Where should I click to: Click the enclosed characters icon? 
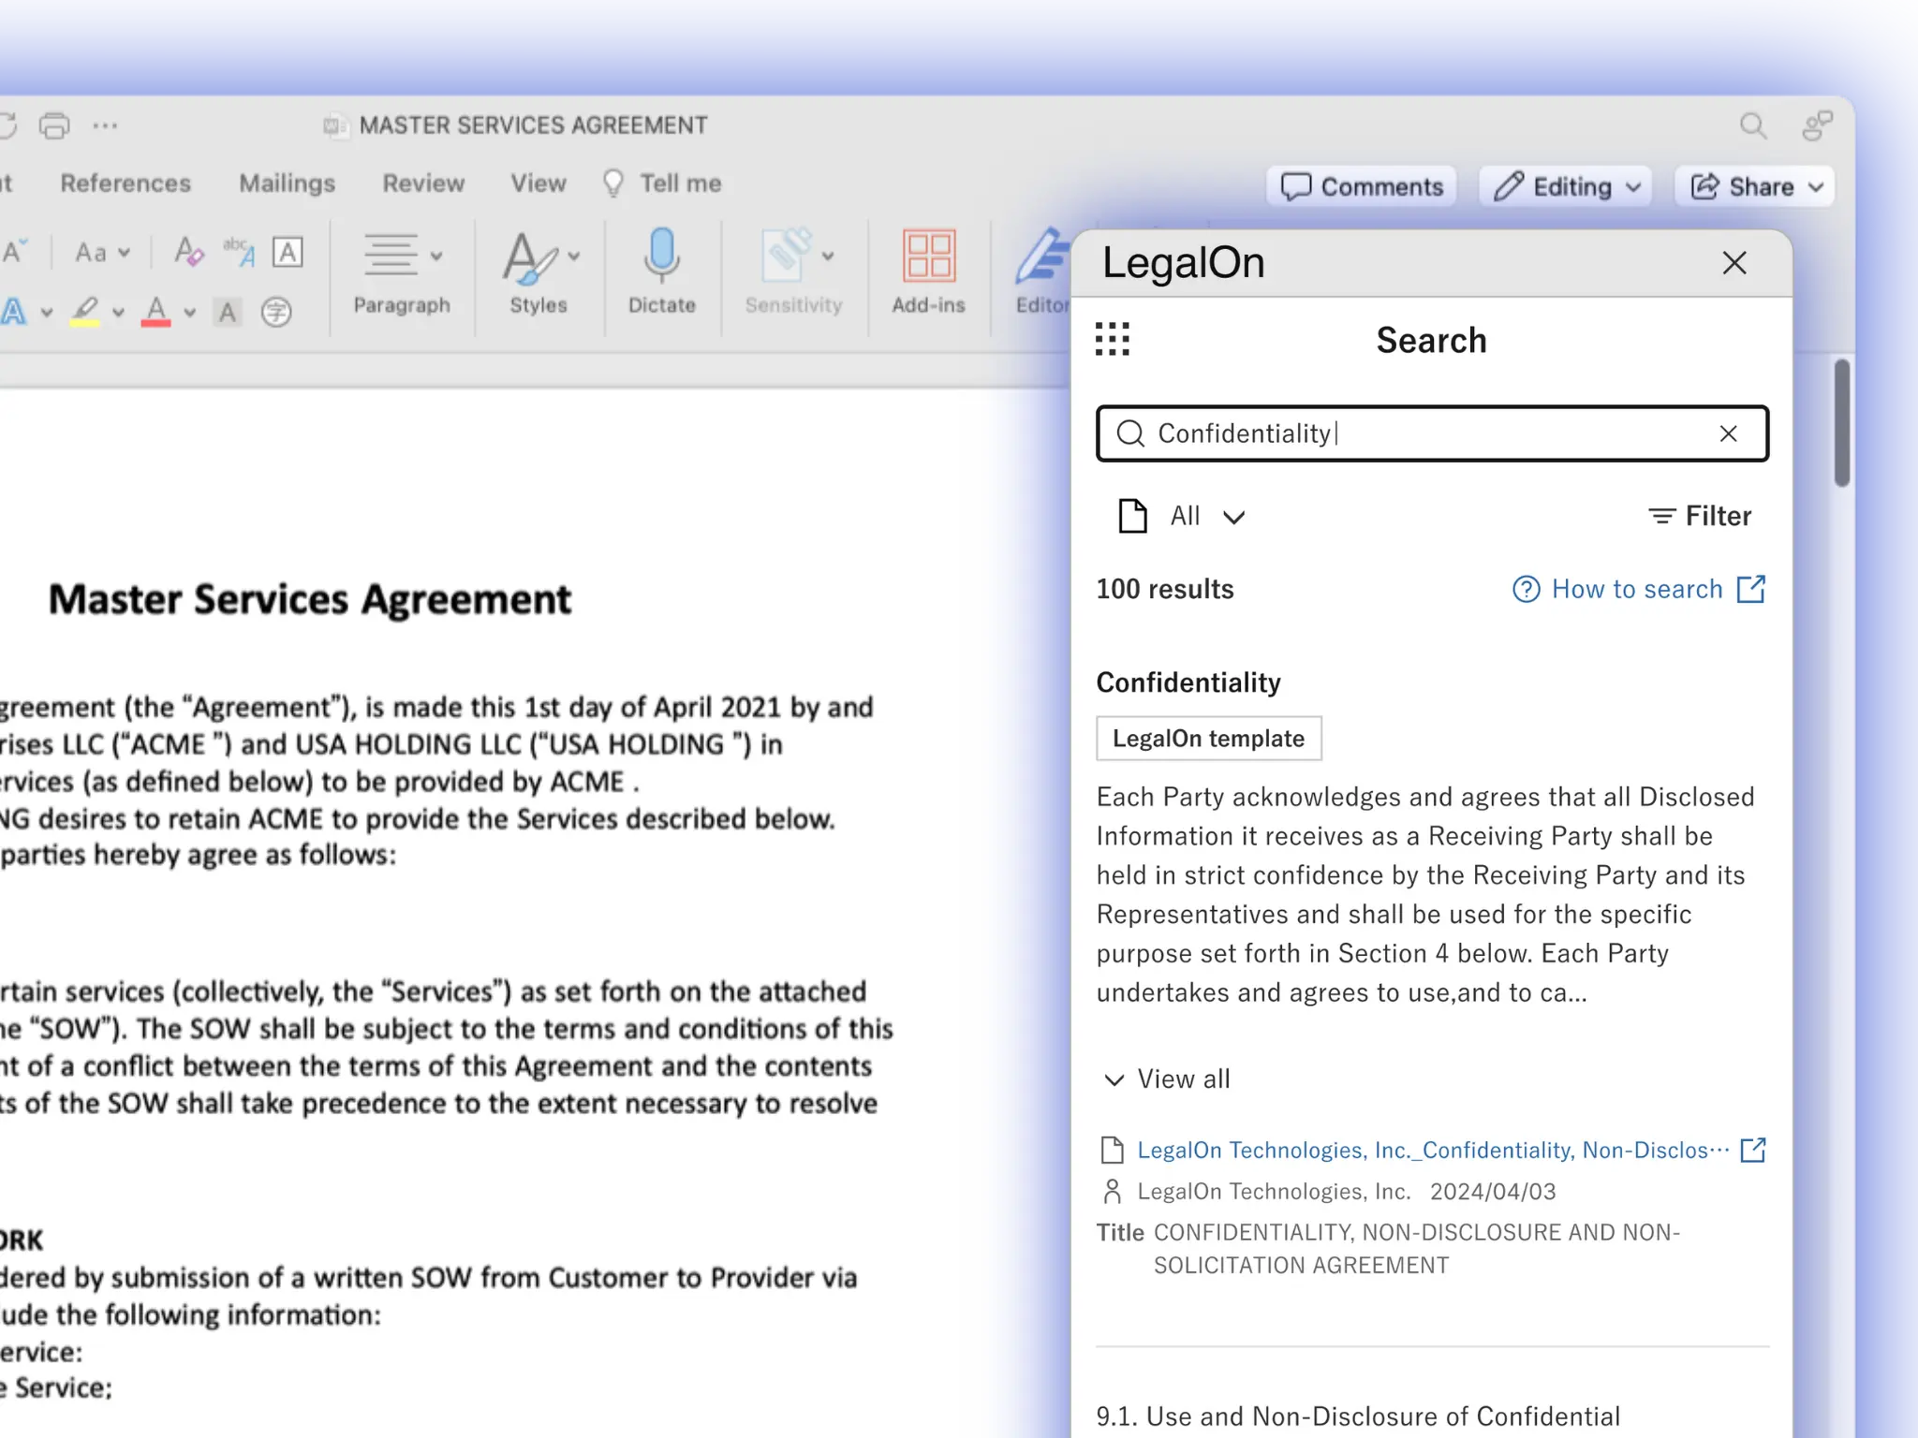(276, 312)
